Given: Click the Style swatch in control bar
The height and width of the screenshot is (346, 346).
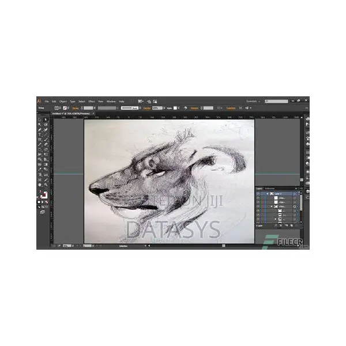Looking at the screenshot, I should 175,108.
